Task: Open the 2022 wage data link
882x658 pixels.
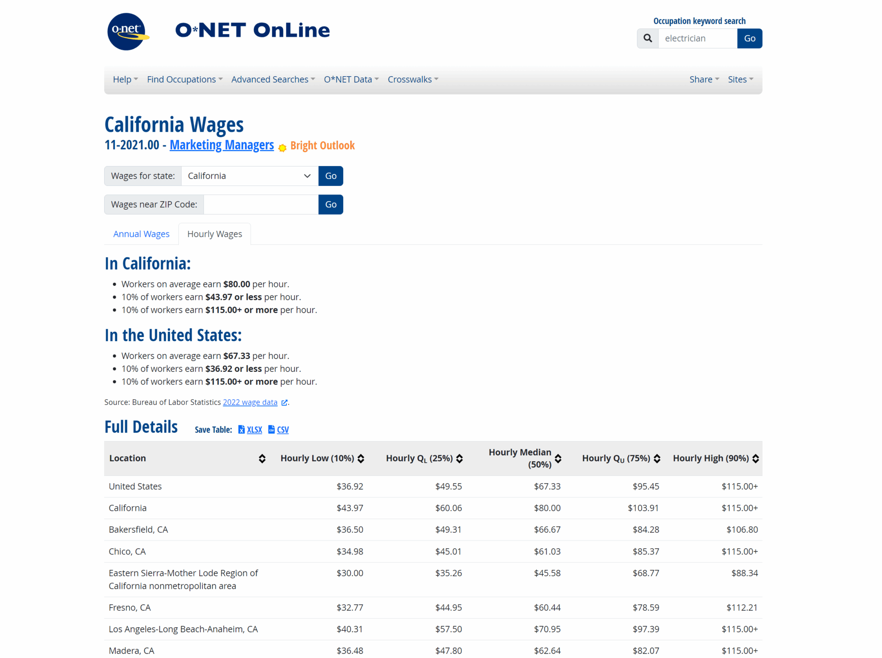Action: click(250, 402)
